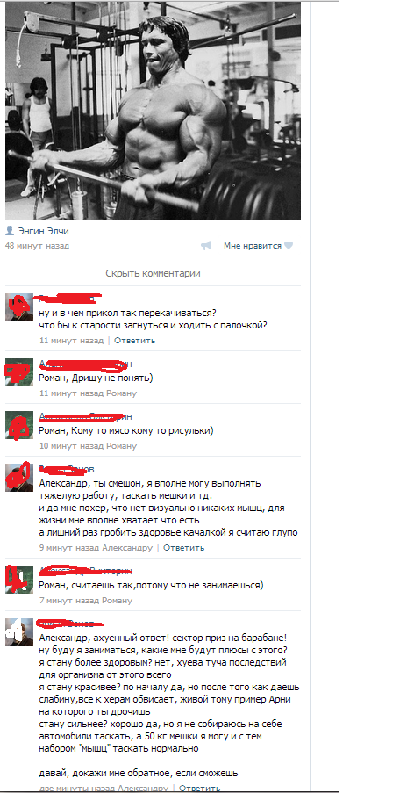Image resolution: width=407 pixels, height=793 pixels.
Task: Open Энгин Элчи profile link
Action: [x=44, y=231]
